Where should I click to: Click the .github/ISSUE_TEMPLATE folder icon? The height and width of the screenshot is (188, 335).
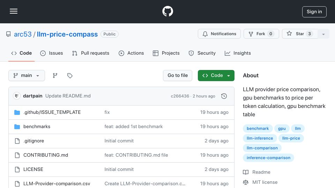pyautogui.click(x=17, y=112)
